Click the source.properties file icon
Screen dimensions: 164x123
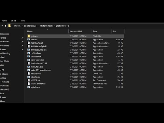click(29, 84)
